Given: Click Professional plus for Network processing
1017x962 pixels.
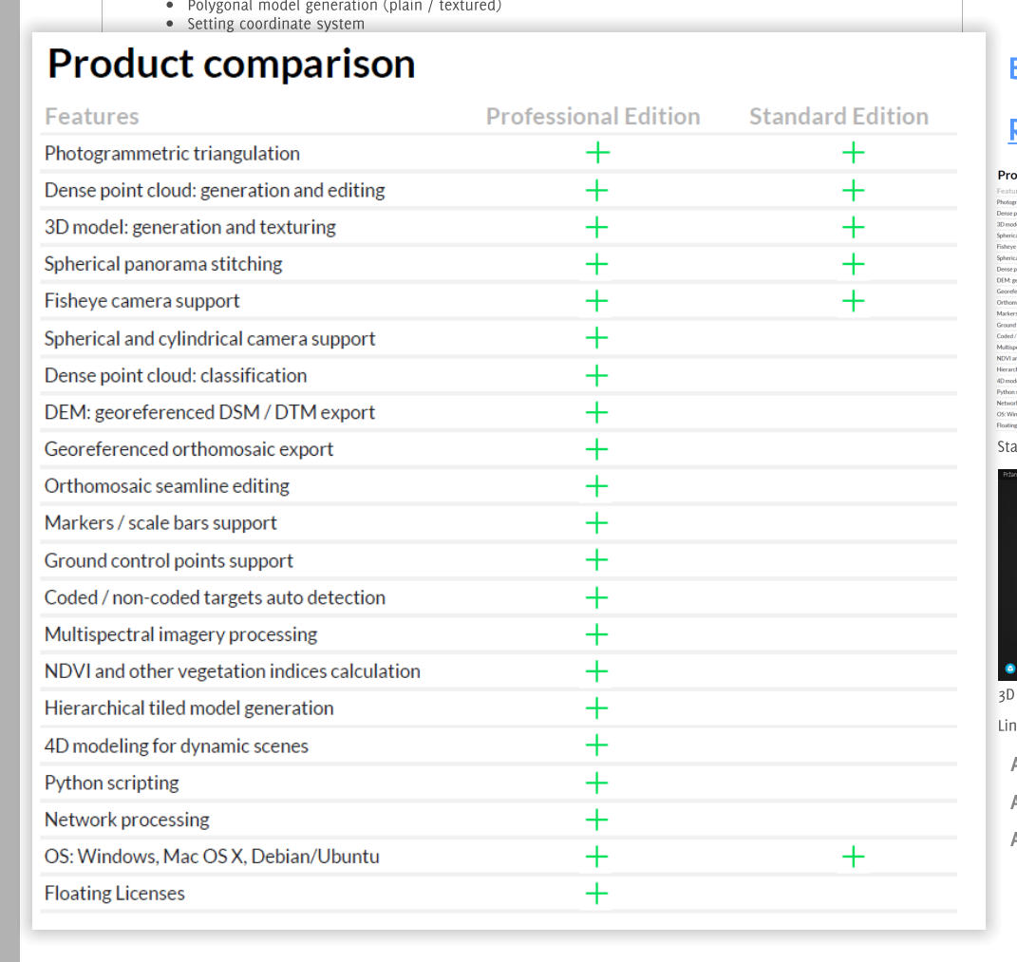Looking at the screenshot, I should point(596,820).
